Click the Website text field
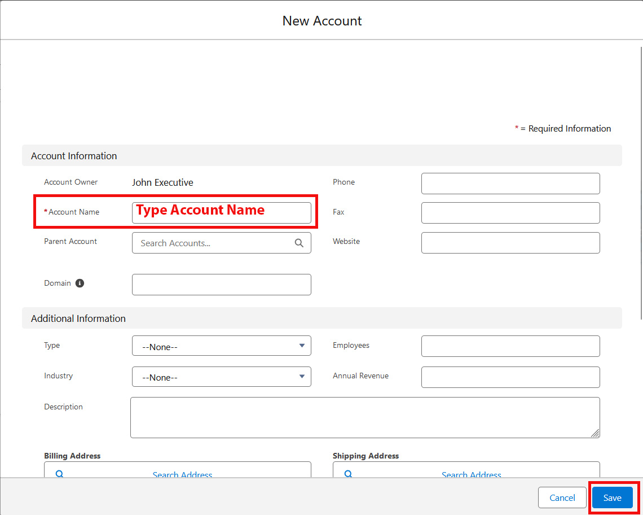The height and width of the screenshot is (515, 643). [510, 243]
